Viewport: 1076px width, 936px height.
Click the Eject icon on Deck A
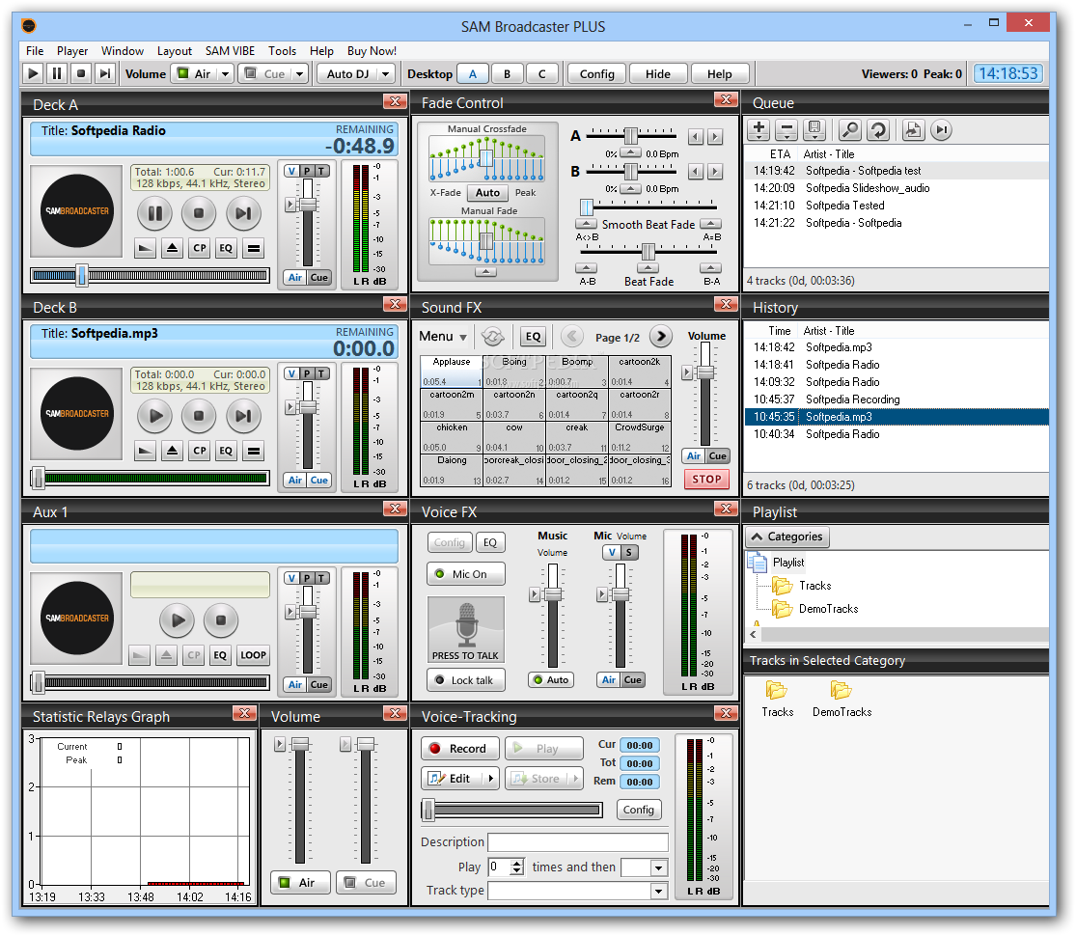coord(172,248)
